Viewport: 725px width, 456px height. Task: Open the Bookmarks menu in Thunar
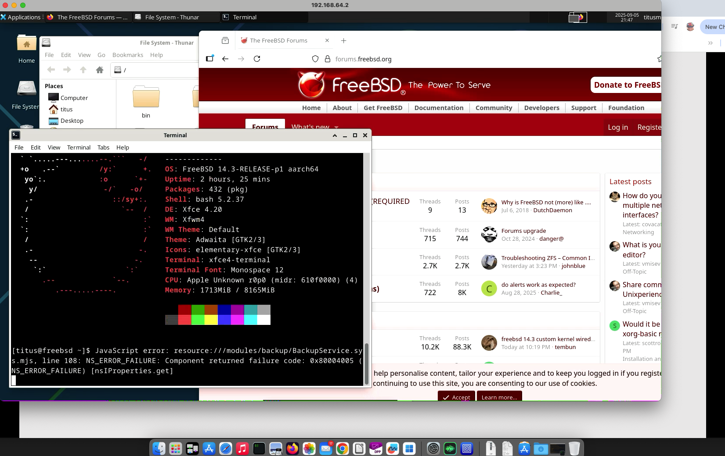[127, 55]
